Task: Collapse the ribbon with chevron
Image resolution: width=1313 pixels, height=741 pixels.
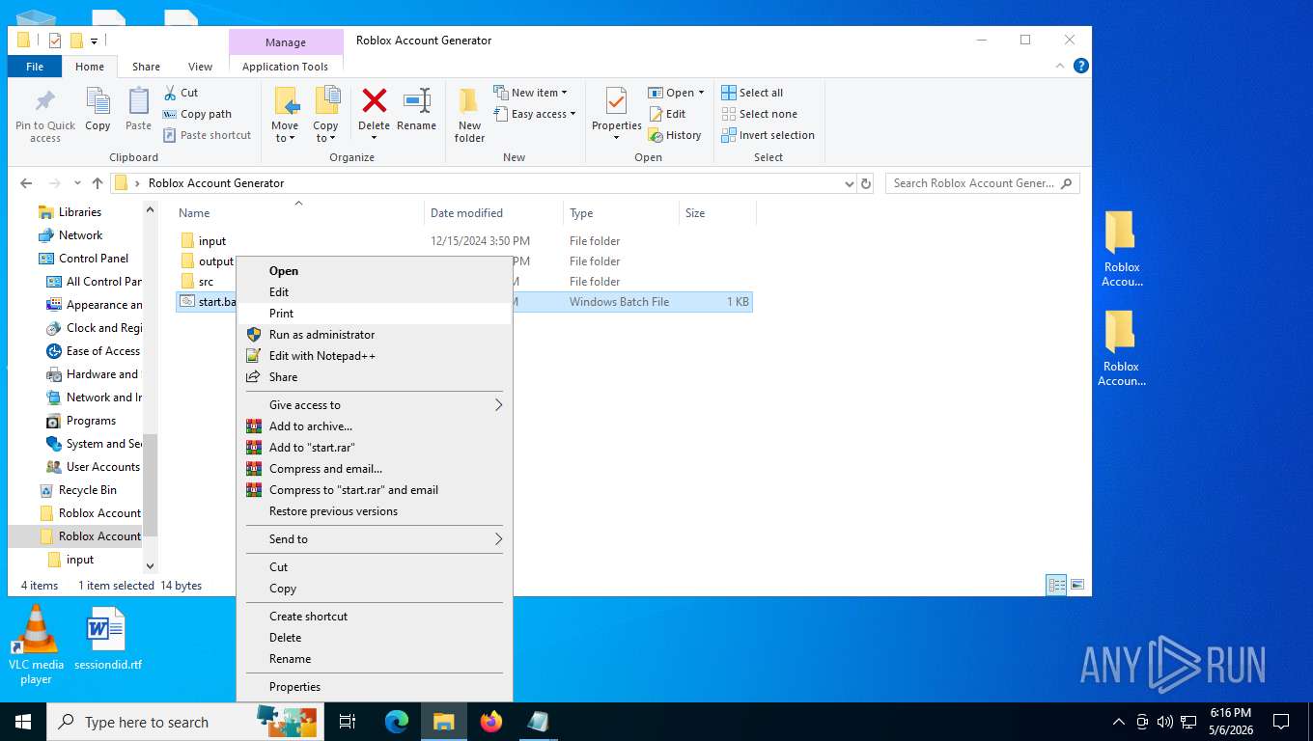Action: (x=1062, y=66)
